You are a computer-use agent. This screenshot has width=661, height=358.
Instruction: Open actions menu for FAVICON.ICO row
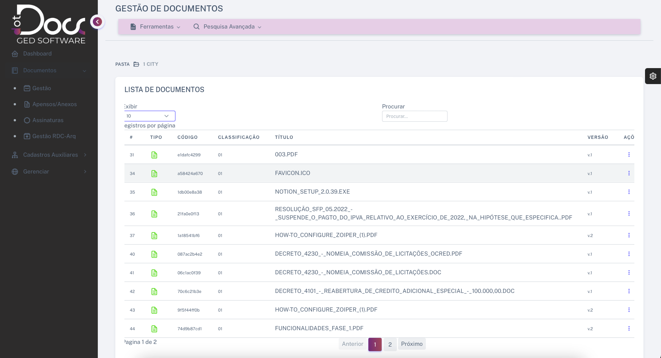(x=629, y=173)
